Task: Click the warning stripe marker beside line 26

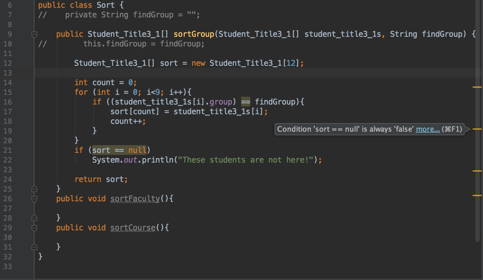Action: 477,195
